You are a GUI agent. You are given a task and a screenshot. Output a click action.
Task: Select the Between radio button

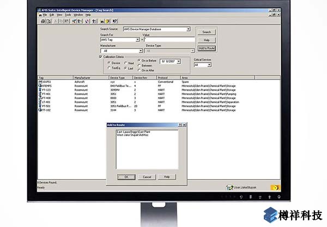tap(139, 65)
